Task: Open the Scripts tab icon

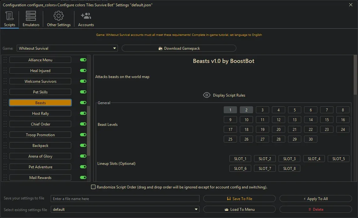Action: [9, 16]
